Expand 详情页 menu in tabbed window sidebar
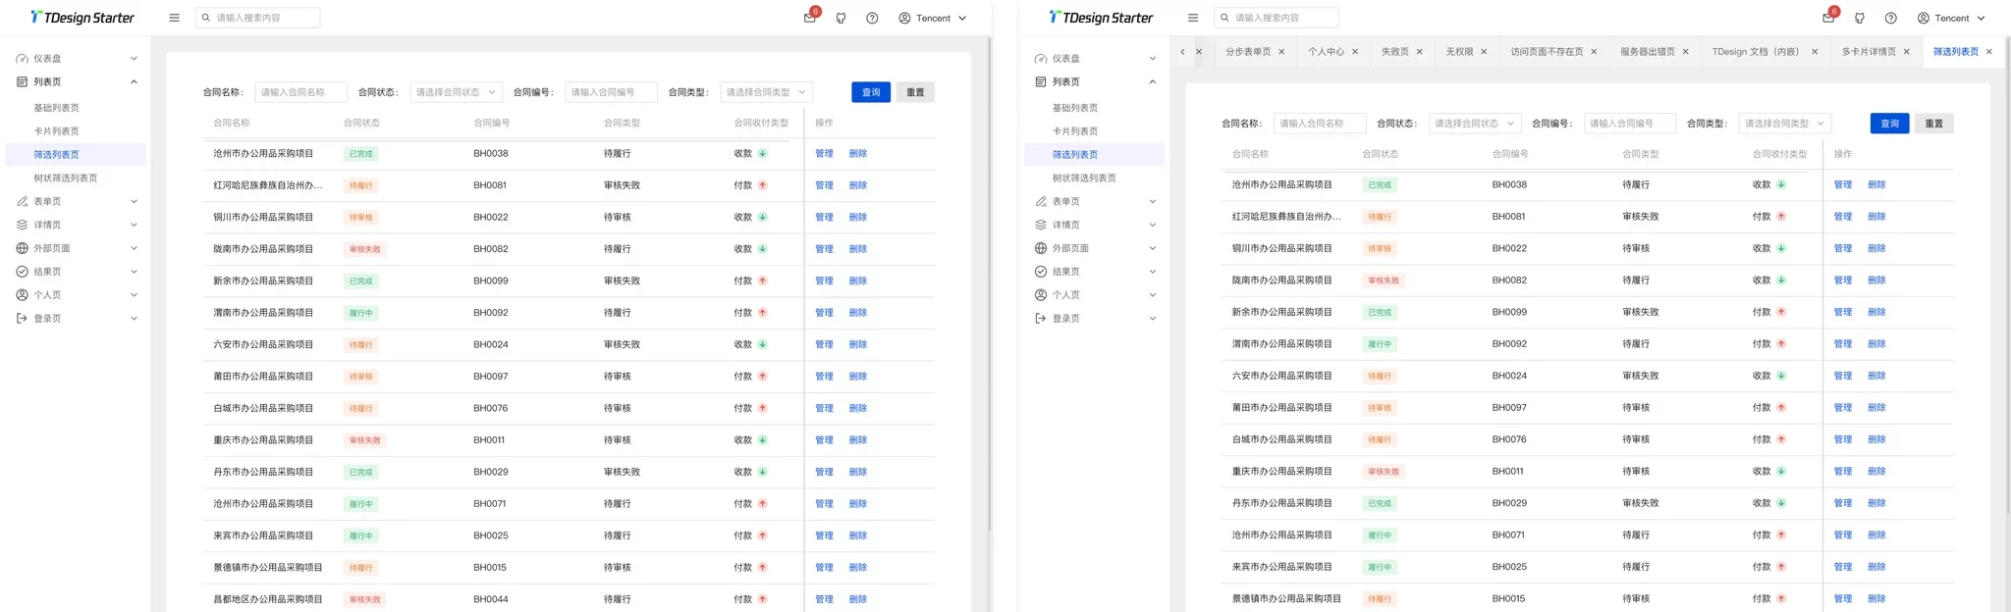 pyautogui.click(x=1094, y=225)
